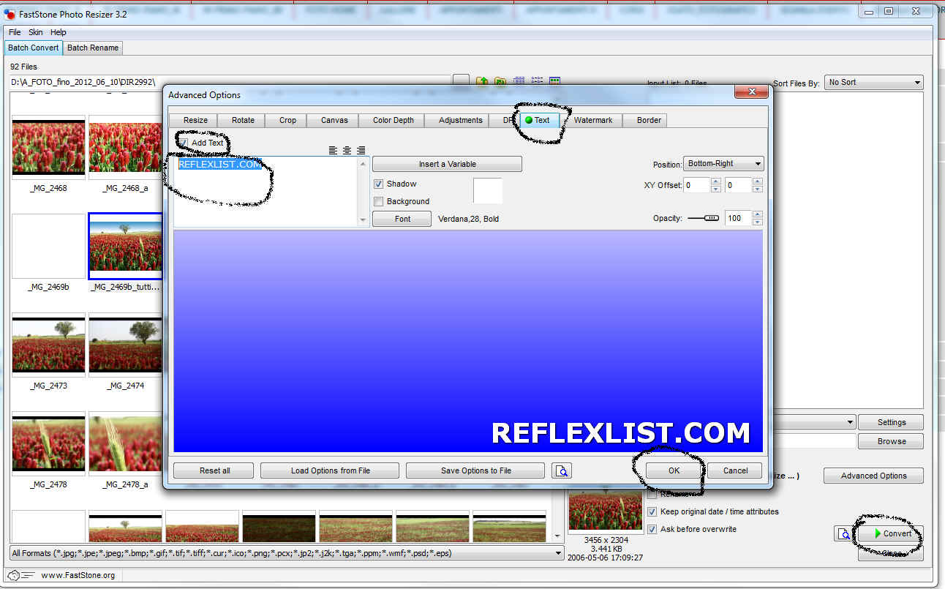The height and width of the screenshot is (589, 945).
Task: Open the Position dropdown showing Bottom-Right
Action: pos(723,164)
